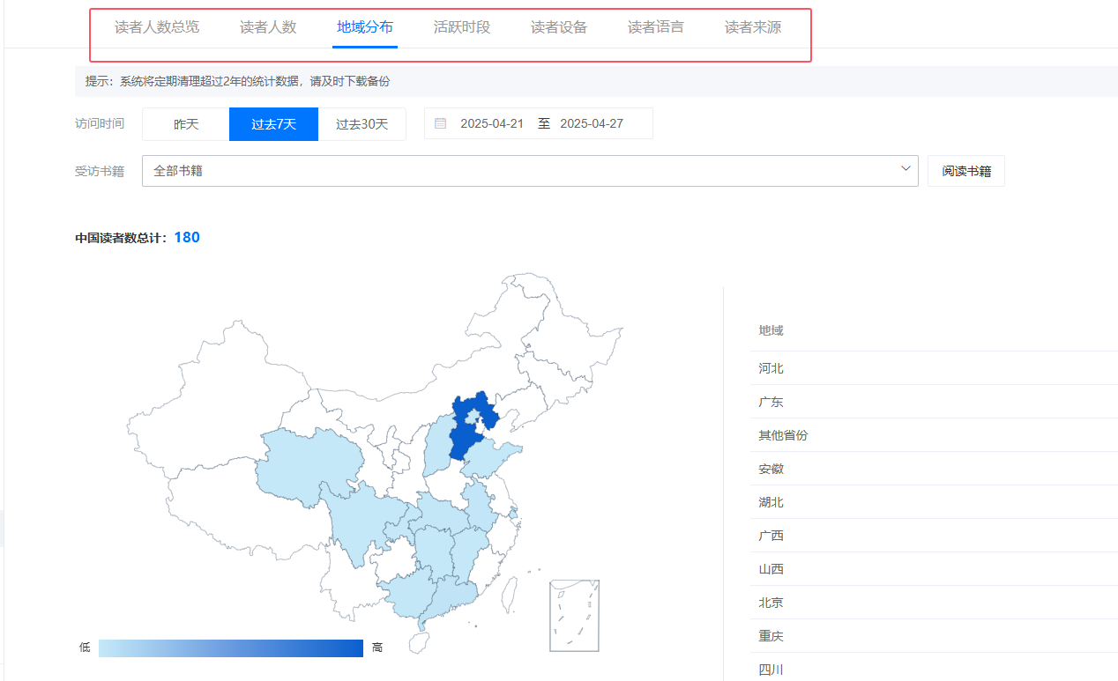Enable the 过去30天 time filter
The image size is (1118, 681).
coord(361,123)
